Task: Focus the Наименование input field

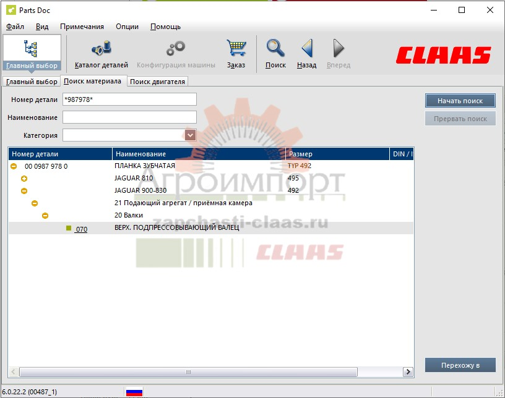Action: click(x=129, y=117)
